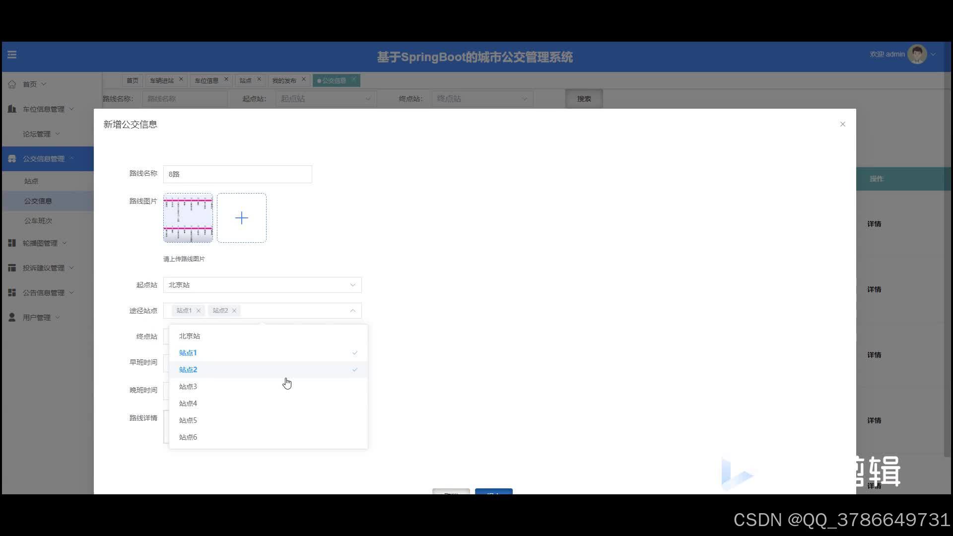The width and height of the screenshot is (953, 536).
Task: Click the 路线名称 field containing 8路
Action: tap(237, 174)
